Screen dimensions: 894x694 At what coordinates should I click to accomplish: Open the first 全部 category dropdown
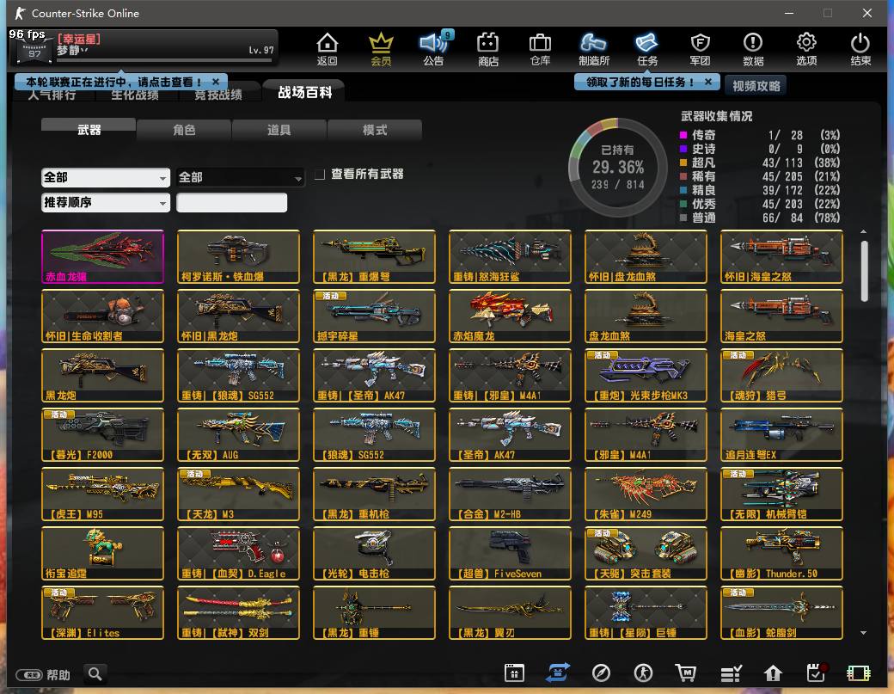(x=106, y=177)
